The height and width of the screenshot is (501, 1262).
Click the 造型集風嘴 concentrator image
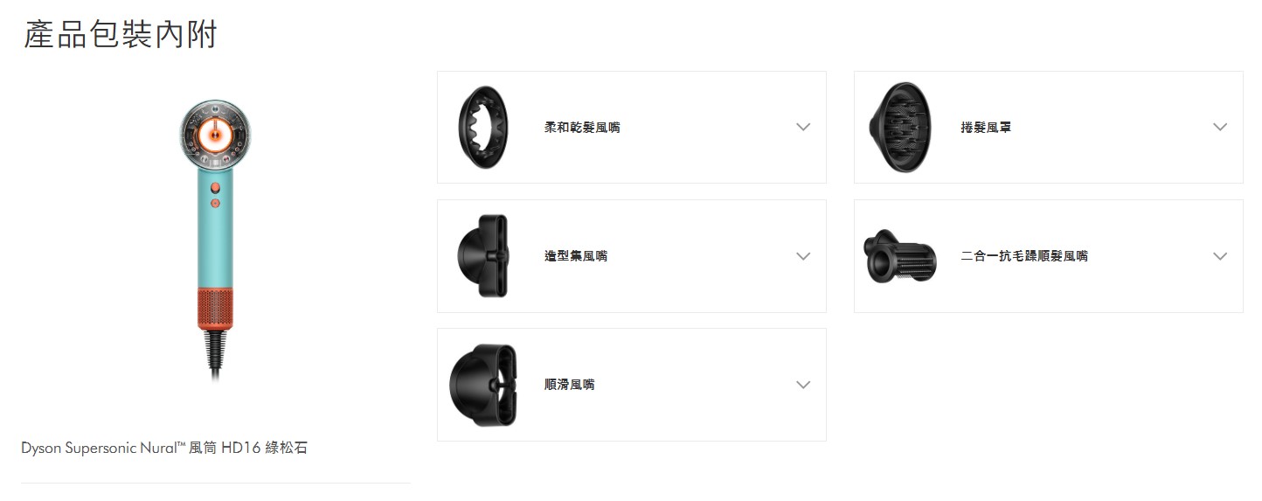click(483, 256)
